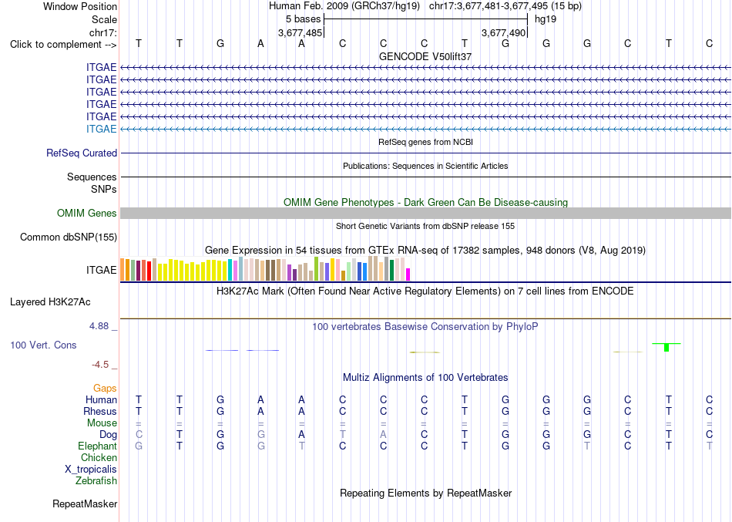The height and width of the screenshot is (522, 732).
Task: Click the red bar in GTEx expression chart
Action: [149, 271]
